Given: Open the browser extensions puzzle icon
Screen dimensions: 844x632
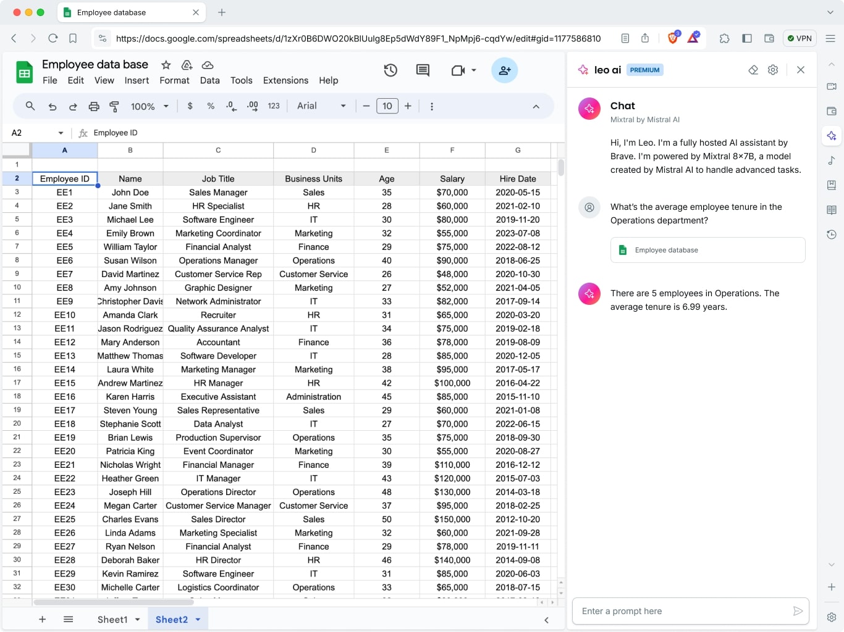Looking at the screenshot, I should pyautogui.click(x=724, y=38).
